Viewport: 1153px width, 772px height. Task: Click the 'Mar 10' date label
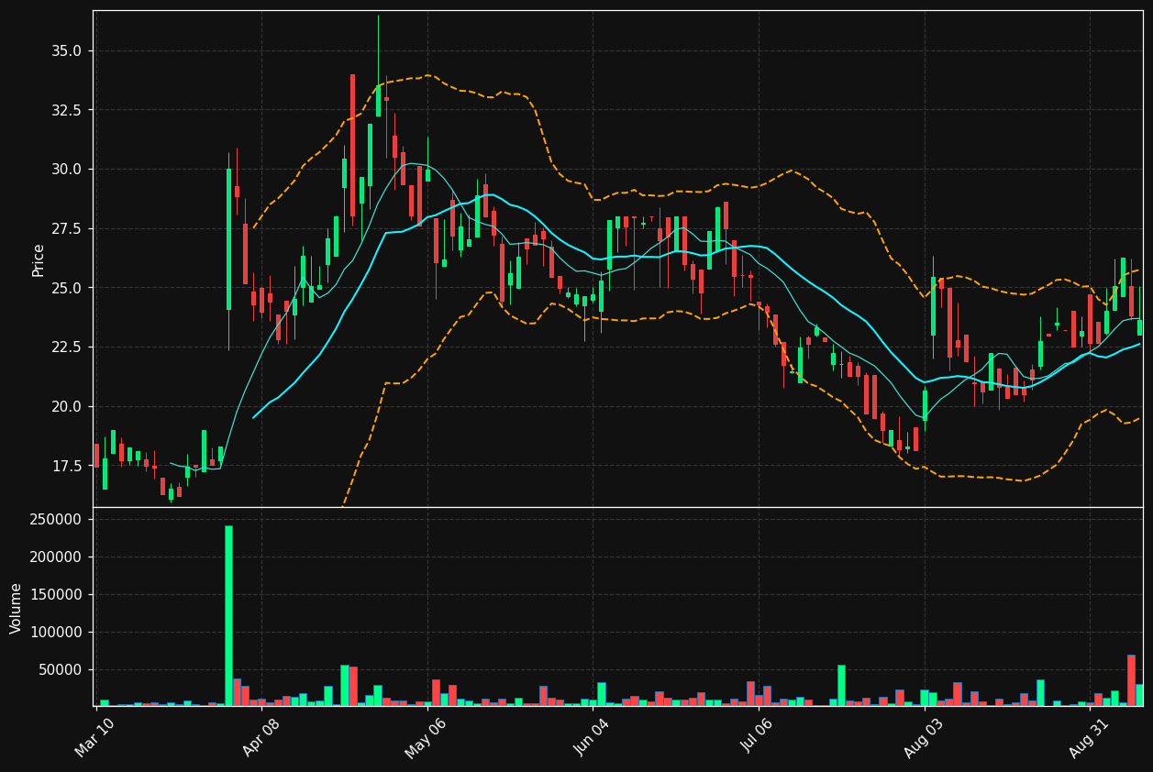95,738
